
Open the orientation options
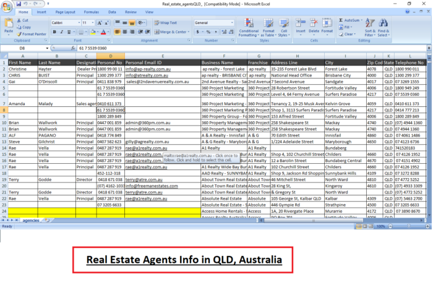[141, 23]
